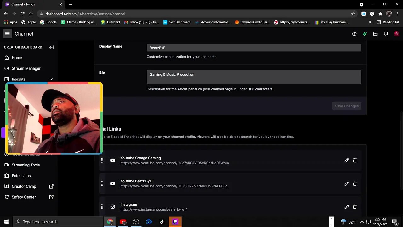Collapse the Creator Dashboard sidebar
This screenshot has height=227, width=403.
point(51,47)
